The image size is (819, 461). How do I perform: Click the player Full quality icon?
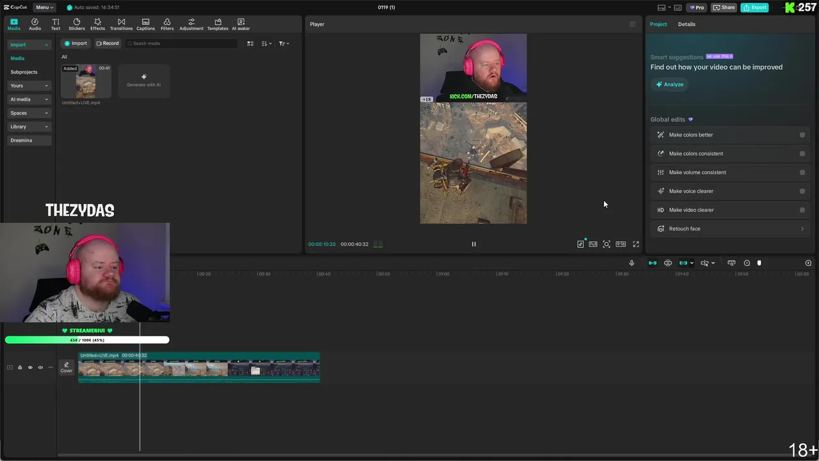(593, 244)
